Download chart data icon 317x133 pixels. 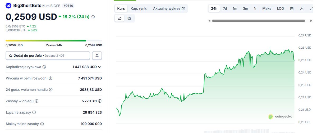(x=302, y=8)
